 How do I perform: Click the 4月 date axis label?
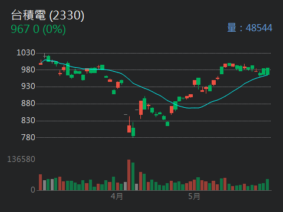point(117,196)
